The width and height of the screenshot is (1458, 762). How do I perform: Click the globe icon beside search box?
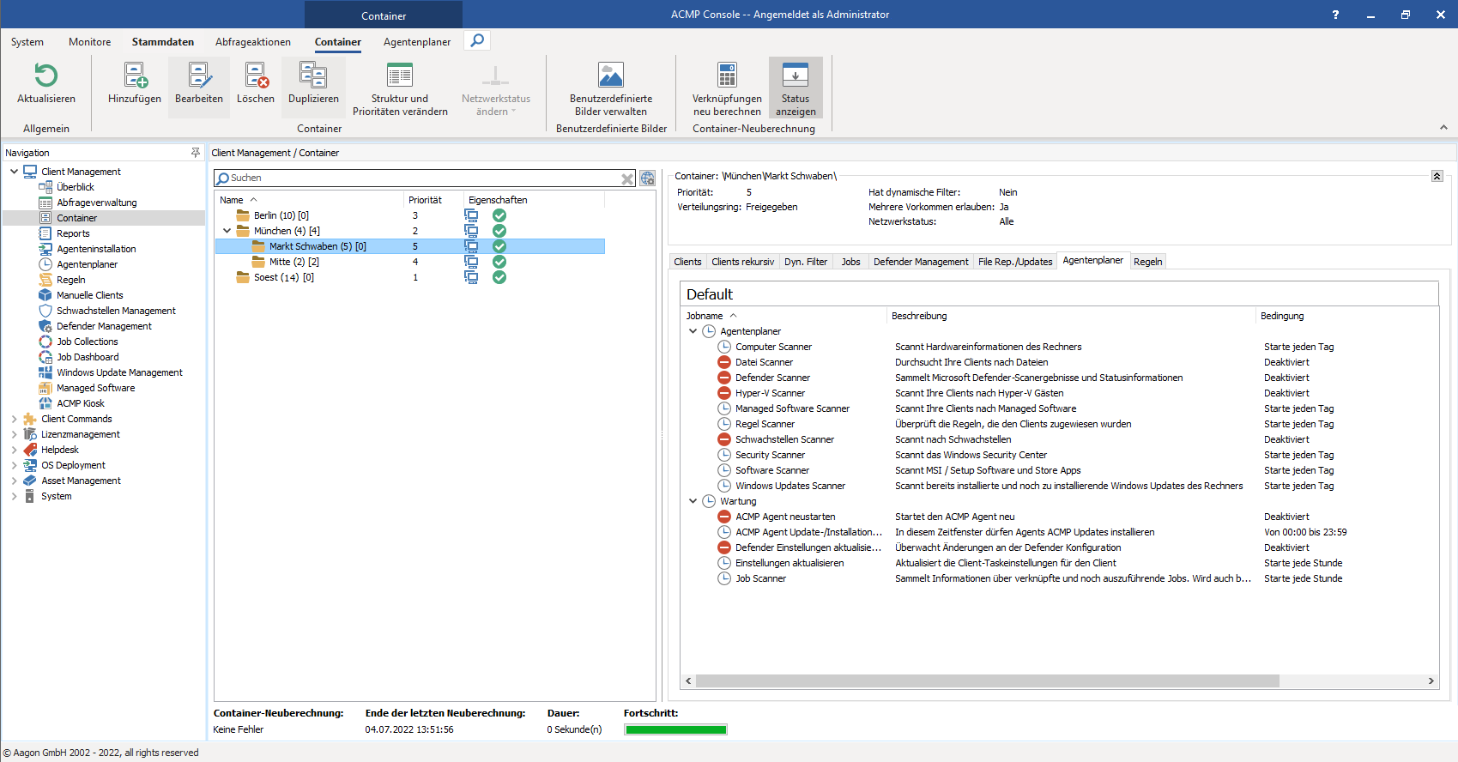647,178
